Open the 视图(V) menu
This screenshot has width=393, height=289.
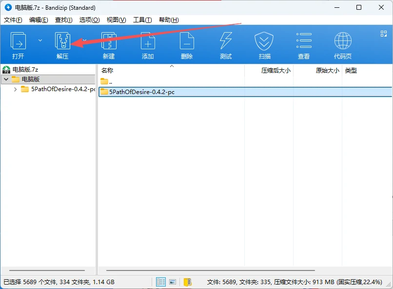[x=117, y=20]
